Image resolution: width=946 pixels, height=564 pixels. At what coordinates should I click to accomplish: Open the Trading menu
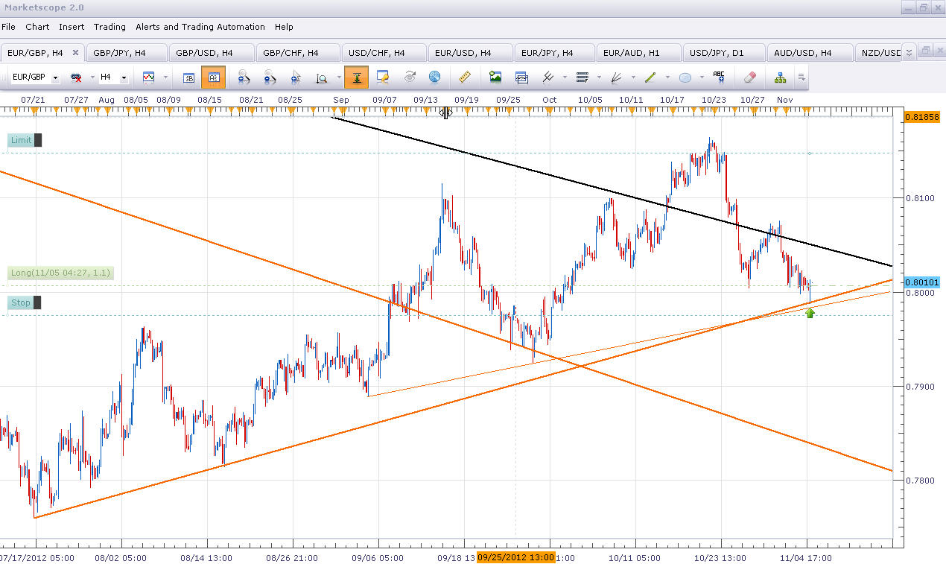(x=109, y=27)
